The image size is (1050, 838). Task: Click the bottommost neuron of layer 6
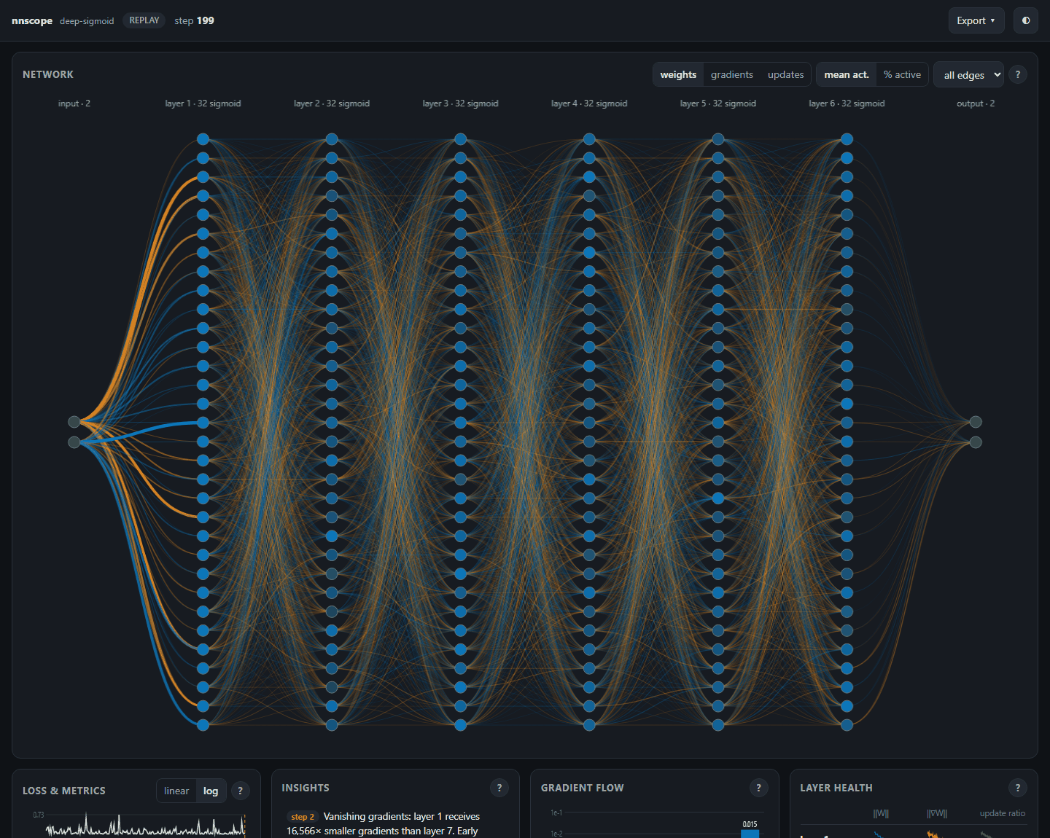[847, 725]
